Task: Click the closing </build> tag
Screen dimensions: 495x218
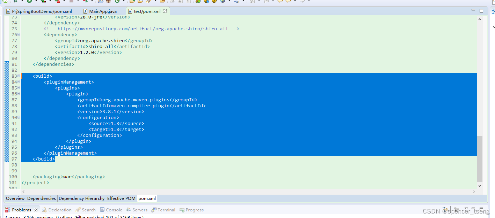Action: pyautogui.click(x=44, y=159)
